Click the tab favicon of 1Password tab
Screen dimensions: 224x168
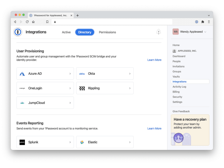[x=31, y=15]
